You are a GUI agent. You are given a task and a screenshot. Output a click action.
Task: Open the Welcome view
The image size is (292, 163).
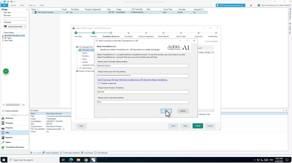[14, 118]
